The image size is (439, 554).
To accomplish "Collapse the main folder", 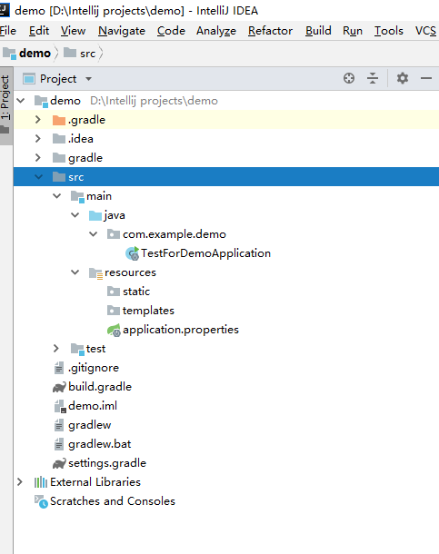I will coord(57,196).
